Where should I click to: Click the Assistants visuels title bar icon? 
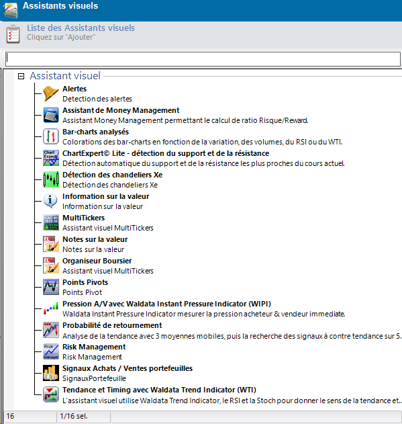coord(10,9)
